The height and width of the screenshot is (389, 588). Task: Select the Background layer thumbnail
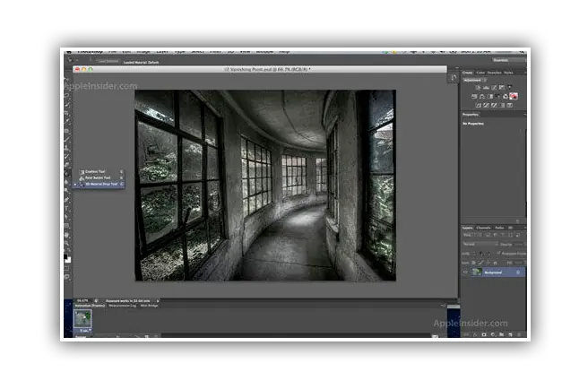(476, 272)
